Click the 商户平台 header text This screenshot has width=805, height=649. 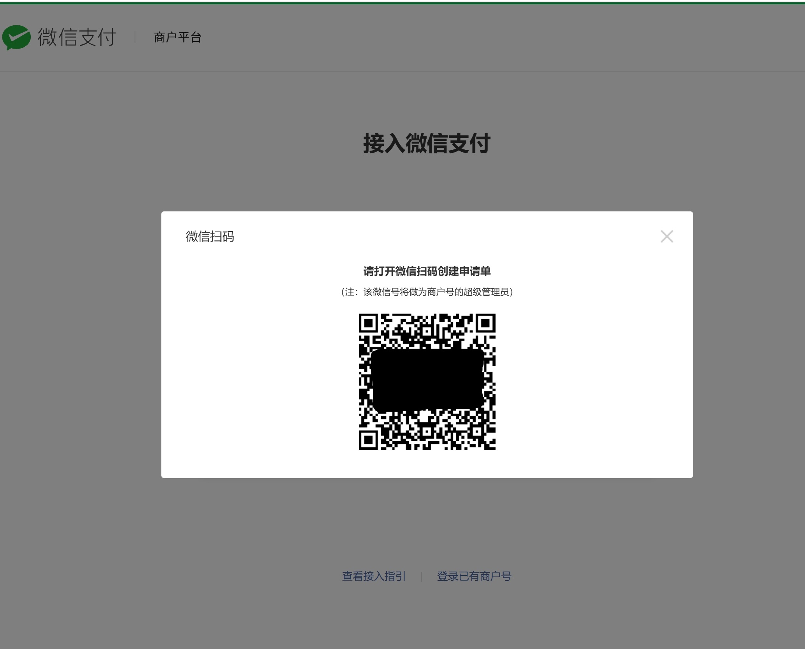(178, 37)
